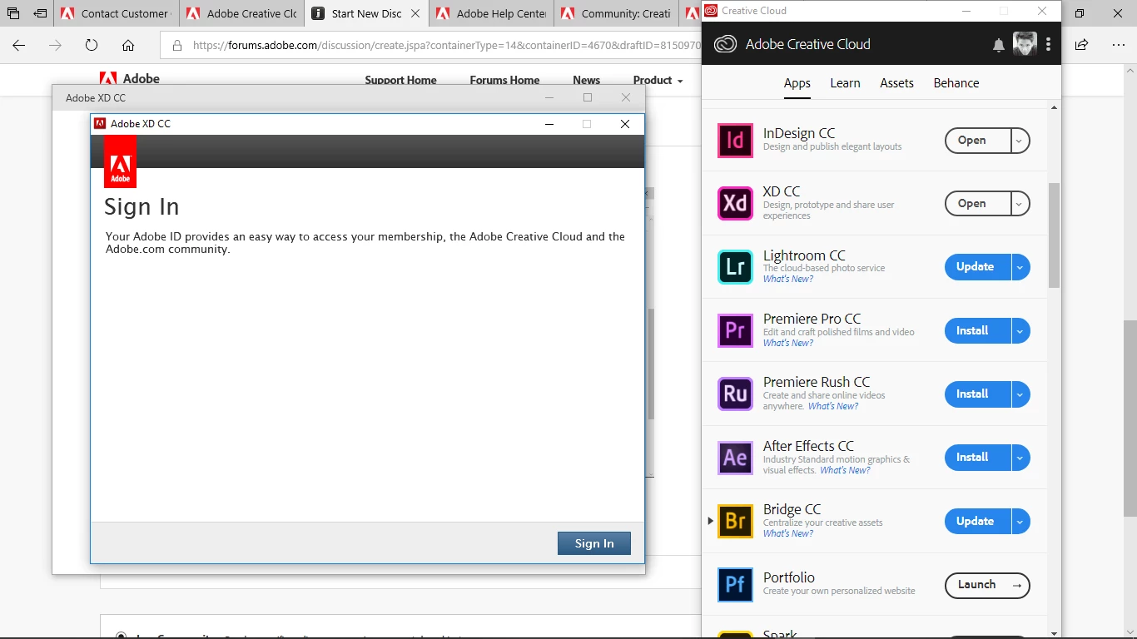1137x639 pixels.
Task: Click the Premiere Pro CC app icon
Action: click(x=735, y=330)
